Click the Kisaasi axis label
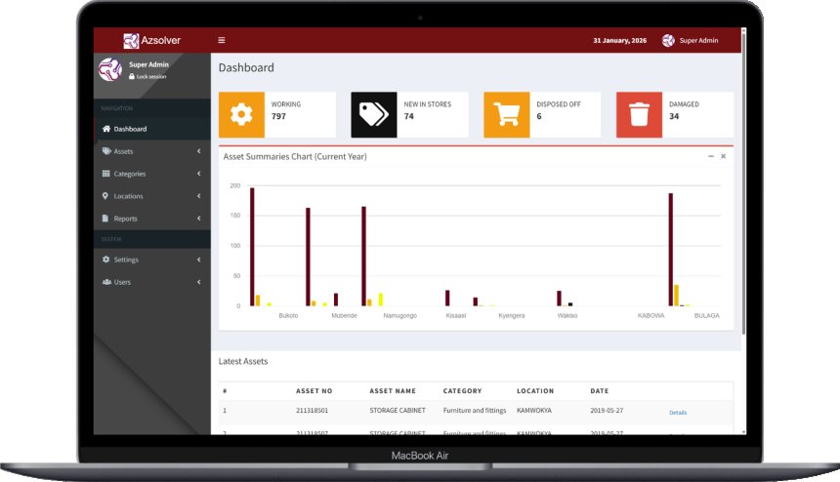 click(456, 315)
